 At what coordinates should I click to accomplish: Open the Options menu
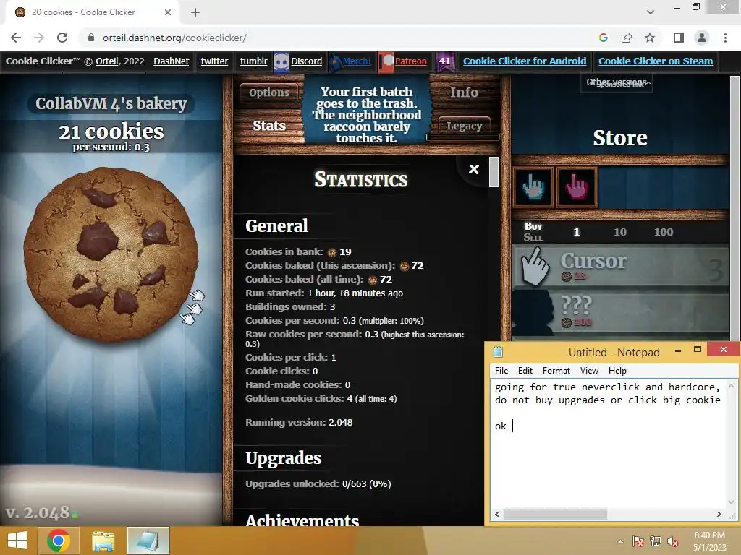tap(269, 92)
